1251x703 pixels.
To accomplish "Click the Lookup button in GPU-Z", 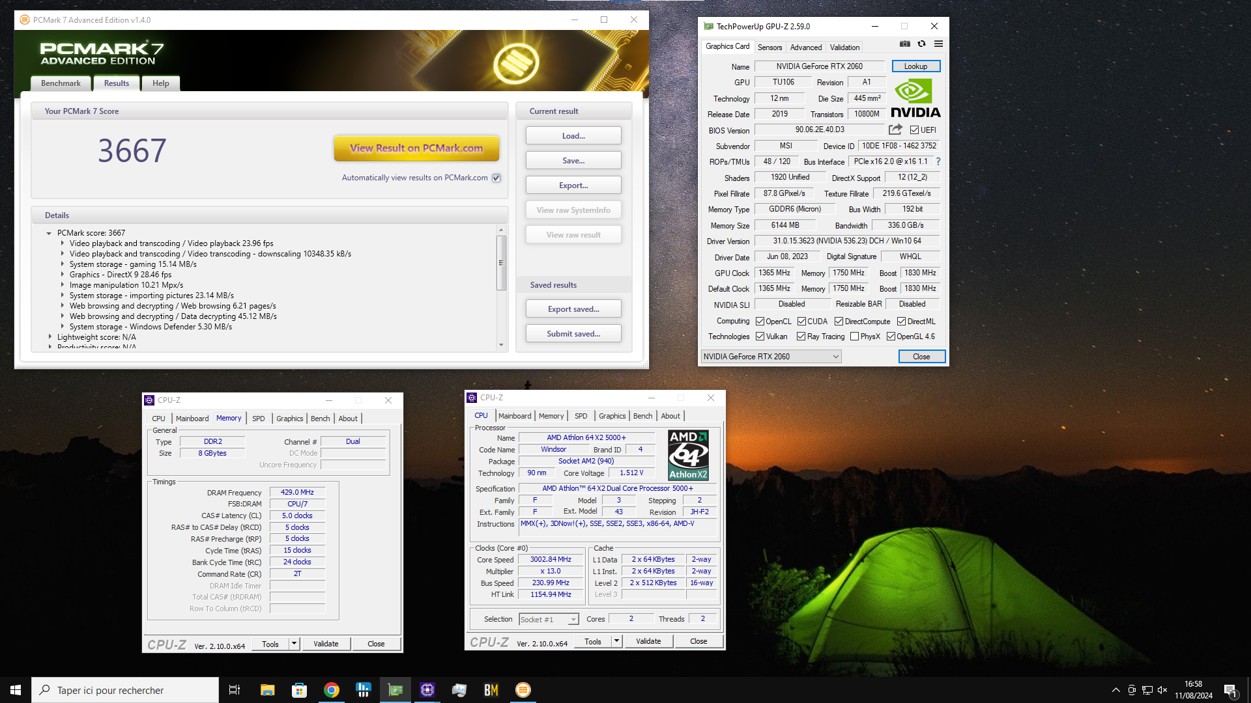I will pyautogui.click(x=915, y=66).
